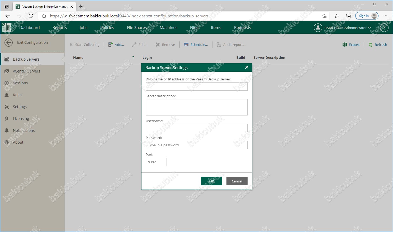393x232 pixels.
Task: Click the Exit Configuration back arrow icon
Action: click(8, 42)
